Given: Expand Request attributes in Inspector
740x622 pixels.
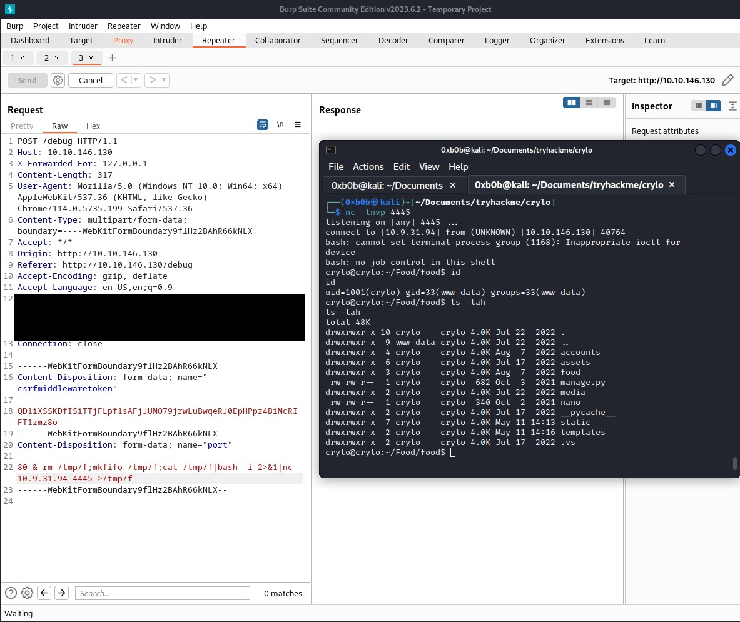Looking at the screenshot, I should click(665, 131).
